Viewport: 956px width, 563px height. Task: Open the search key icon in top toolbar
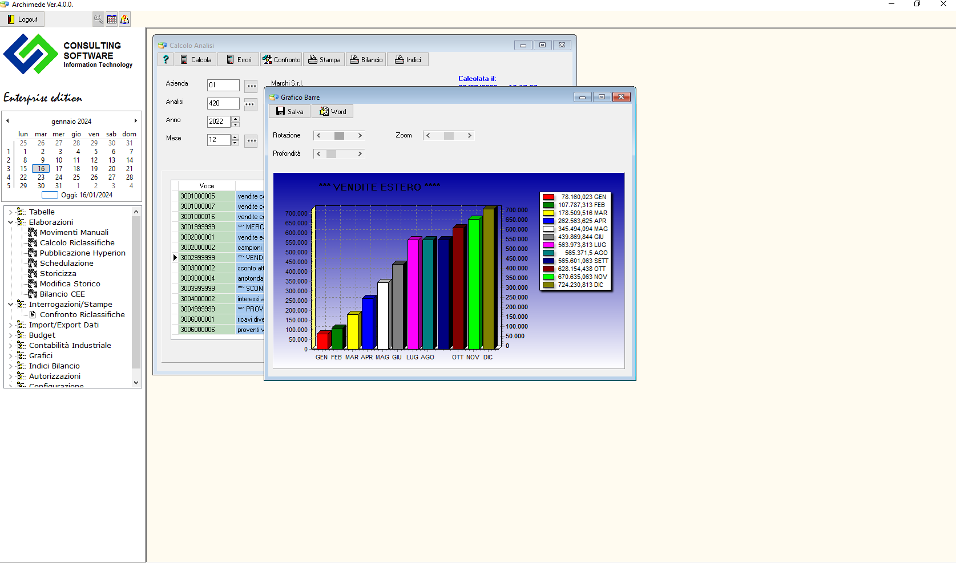click(99, 19)
